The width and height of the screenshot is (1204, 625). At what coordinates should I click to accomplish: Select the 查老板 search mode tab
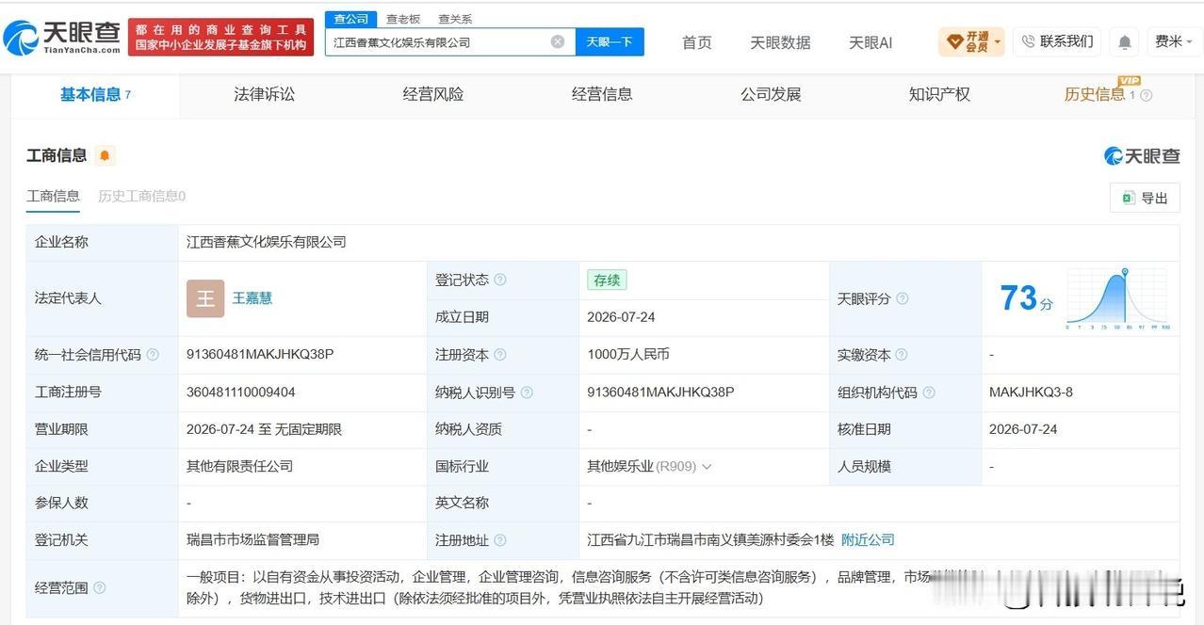click(x=403, y=19)
